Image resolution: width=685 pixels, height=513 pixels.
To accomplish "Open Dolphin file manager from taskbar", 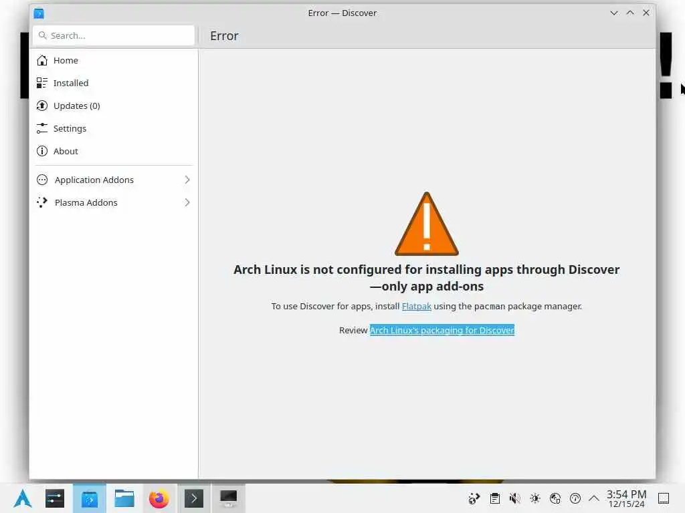I will pyautogui.click(x=124, y=498).
